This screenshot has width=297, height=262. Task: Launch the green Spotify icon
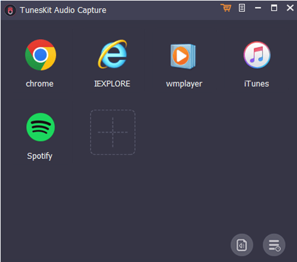click(x=40, y=127)
